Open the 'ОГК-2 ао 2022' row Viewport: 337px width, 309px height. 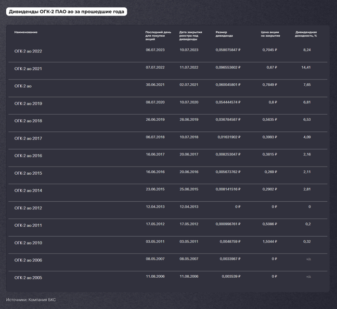[28, 51]
